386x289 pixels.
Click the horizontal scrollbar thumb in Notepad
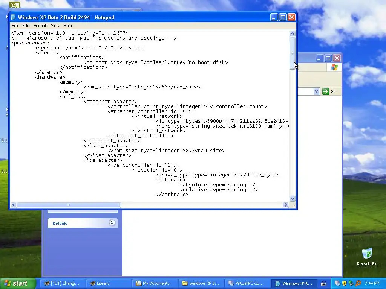pos(69,205)
